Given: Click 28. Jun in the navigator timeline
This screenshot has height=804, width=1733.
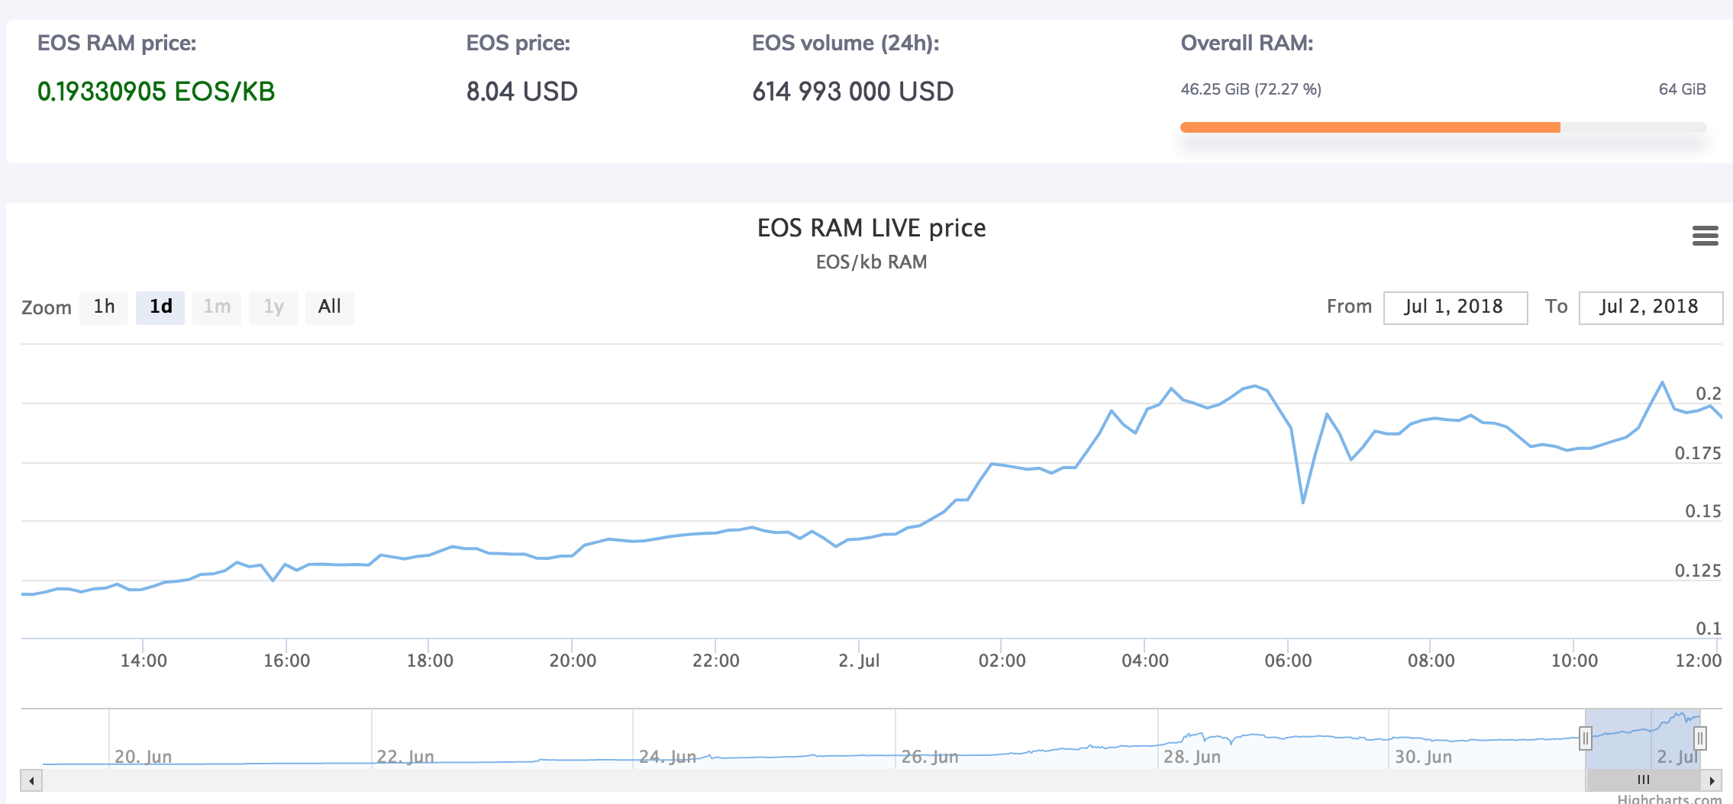Looking at the screenshot, I should coord(1192,757).
